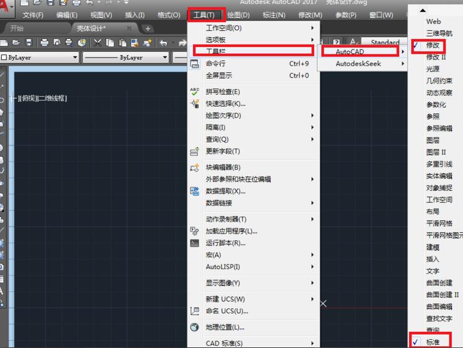Screen dimensions: 463x348
Task: Open the 视图(V) menu
Action: pos(101,15)
